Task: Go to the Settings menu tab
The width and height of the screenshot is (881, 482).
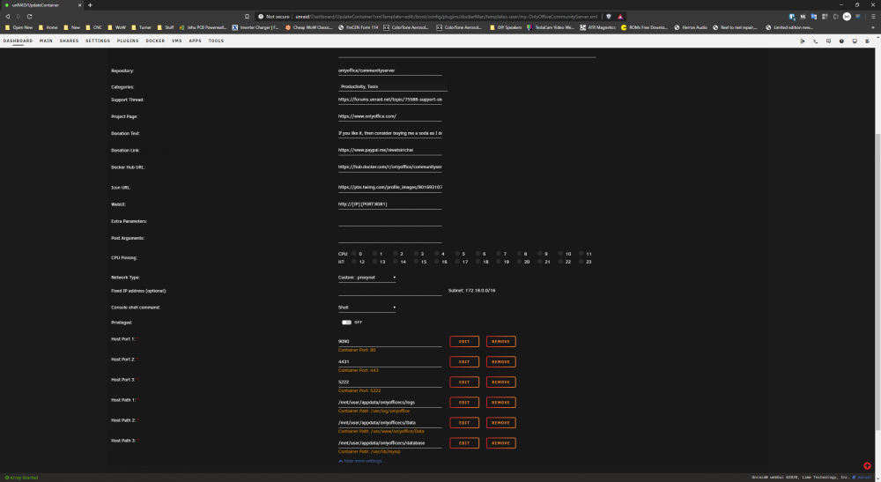Action: (98, 41)
